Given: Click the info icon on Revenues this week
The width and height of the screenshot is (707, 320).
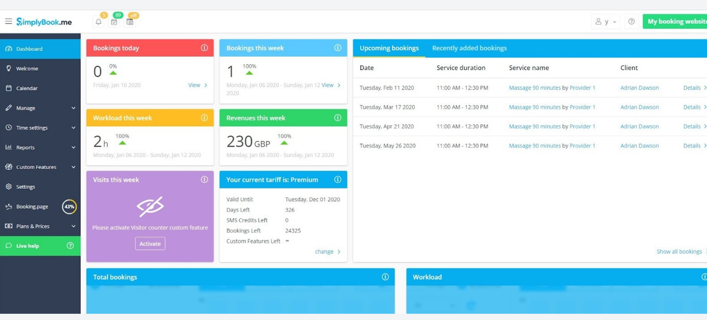Looking at the screenshot, I should [338, 118].
